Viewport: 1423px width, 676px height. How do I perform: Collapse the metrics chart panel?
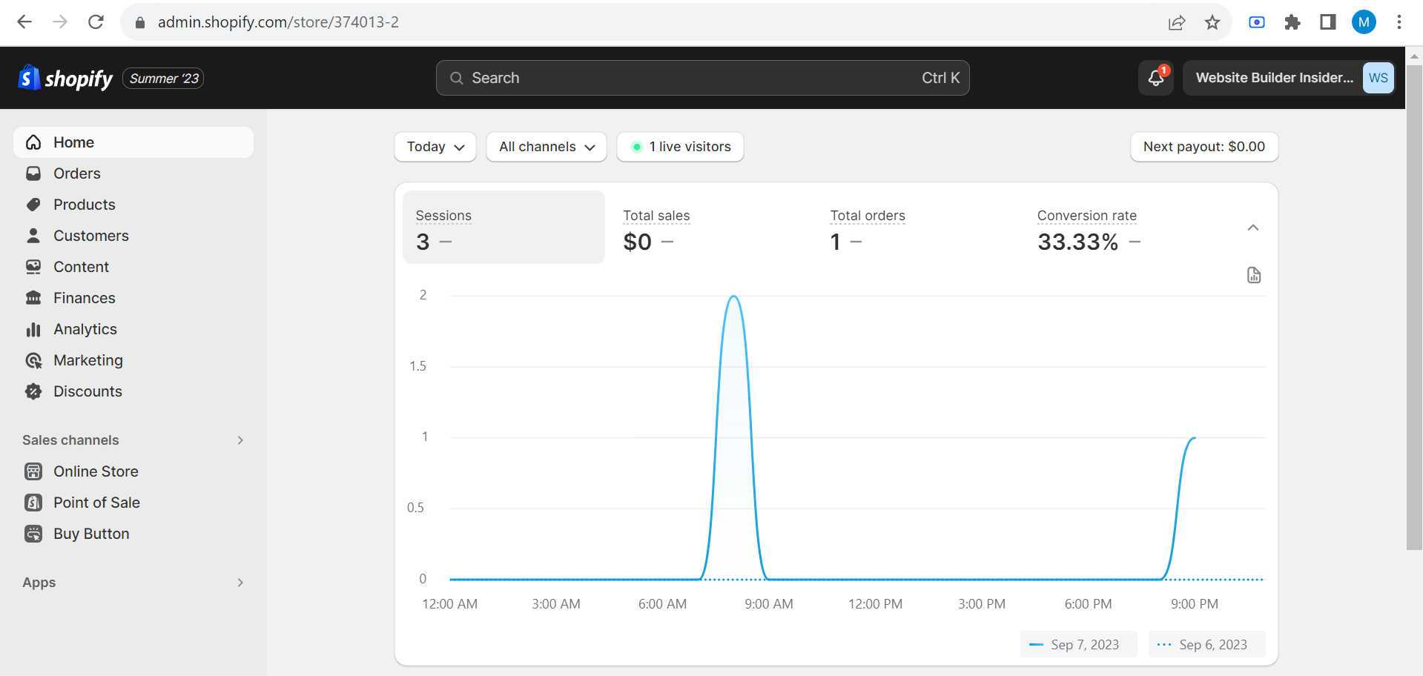click(1252, 228)
